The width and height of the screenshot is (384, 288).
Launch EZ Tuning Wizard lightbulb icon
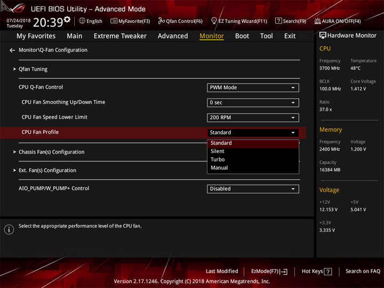pos(214,21)
